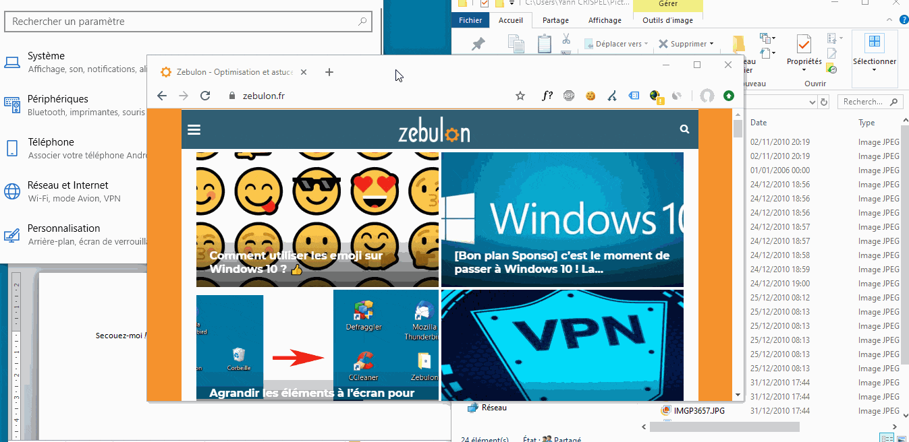The height and width of the screenshot is (442, 909).
Task: Open the Téléphone settings category
Action: point(74,148)
